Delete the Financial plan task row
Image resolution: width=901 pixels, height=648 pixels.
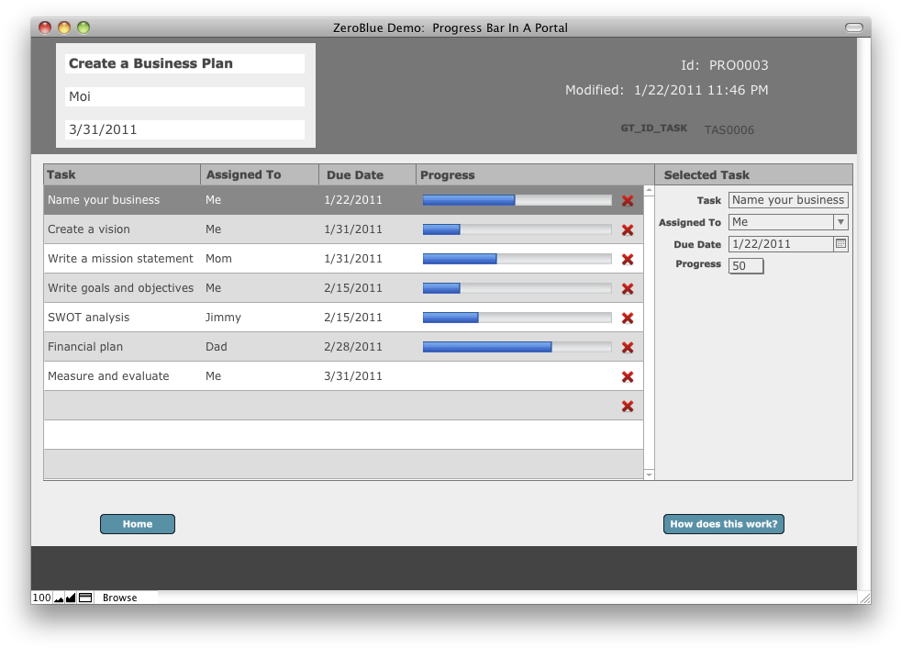(628, 347)
